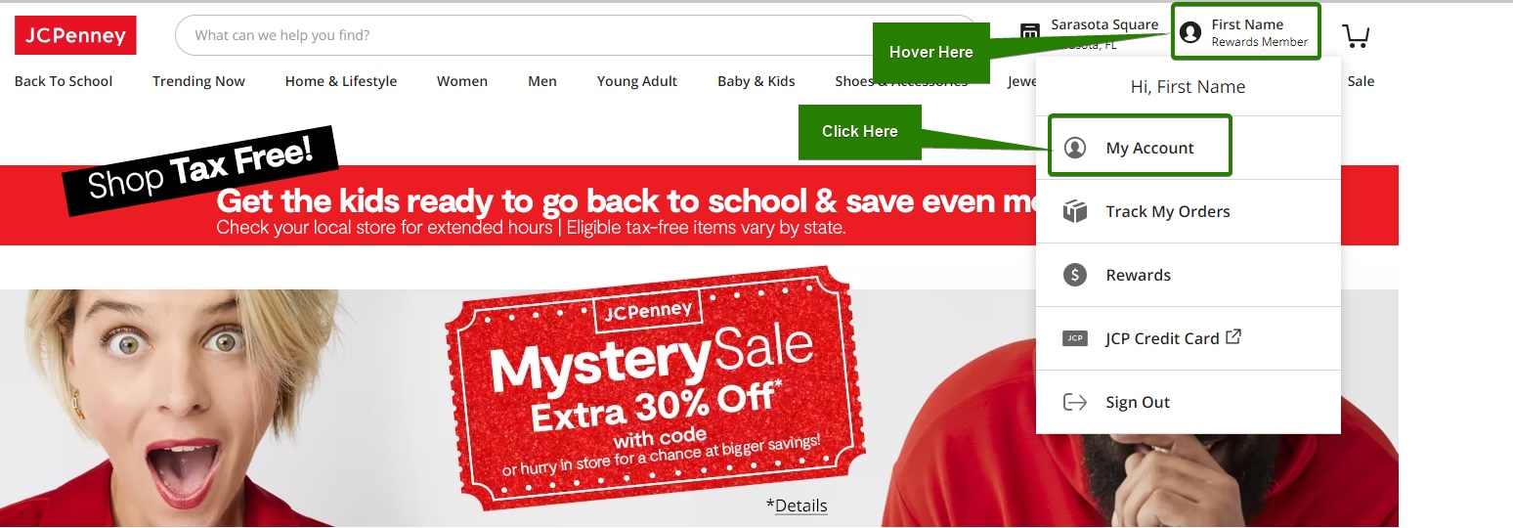
Task: Click the My Account person icon
Action: pos(1075,148)
